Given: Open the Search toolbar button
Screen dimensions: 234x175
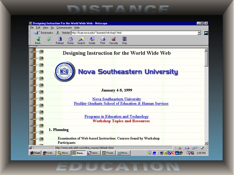Looking at the screenshot, I should [81, 41].
